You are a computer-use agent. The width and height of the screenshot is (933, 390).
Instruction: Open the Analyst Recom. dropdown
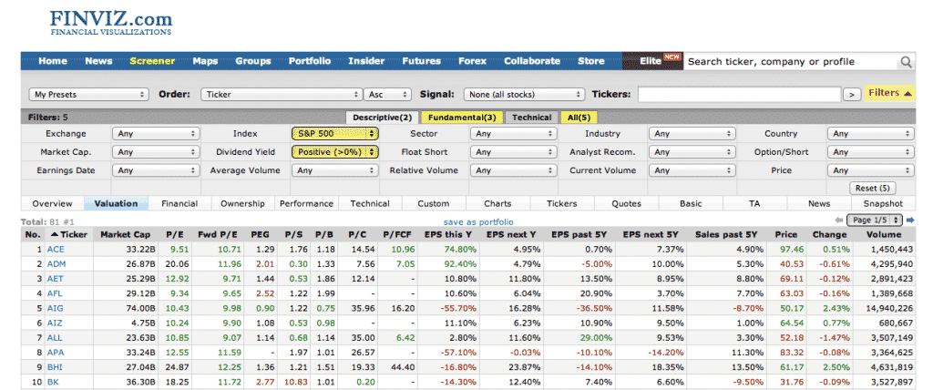tap(692, 152)
